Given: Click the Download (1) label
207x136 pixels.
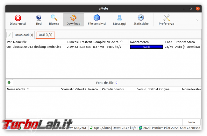Looking at the screenshot, I should tap(24, 35).
